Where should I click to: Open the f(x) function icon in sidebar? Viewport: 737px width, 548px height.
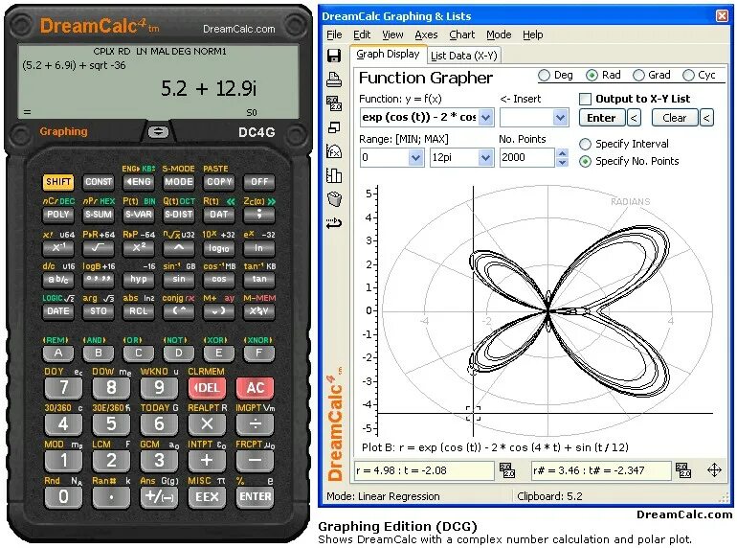click(334, 151)
